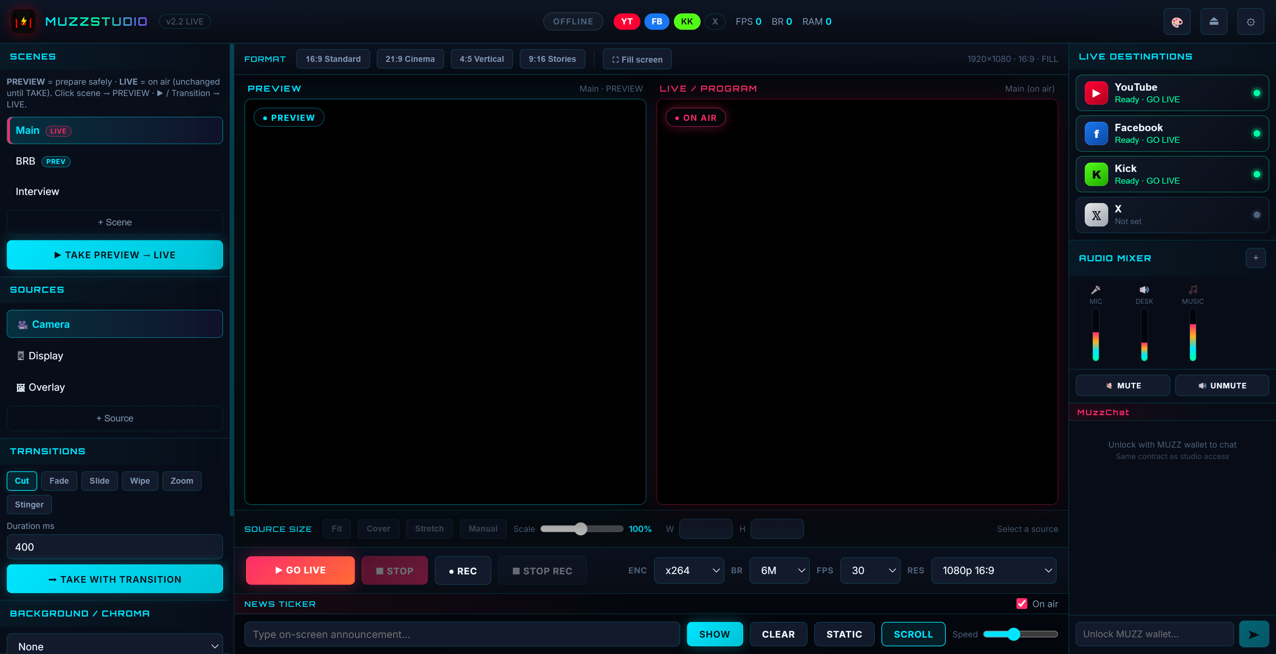Open the FPS 30 dropdown
The image size is (1276, 654).
tap(870, 570)
